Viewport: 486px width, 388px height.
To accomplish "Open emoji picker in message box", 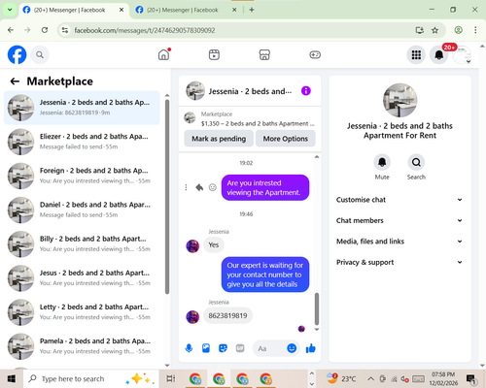I will pyautogui.click(x=292, y=348).
